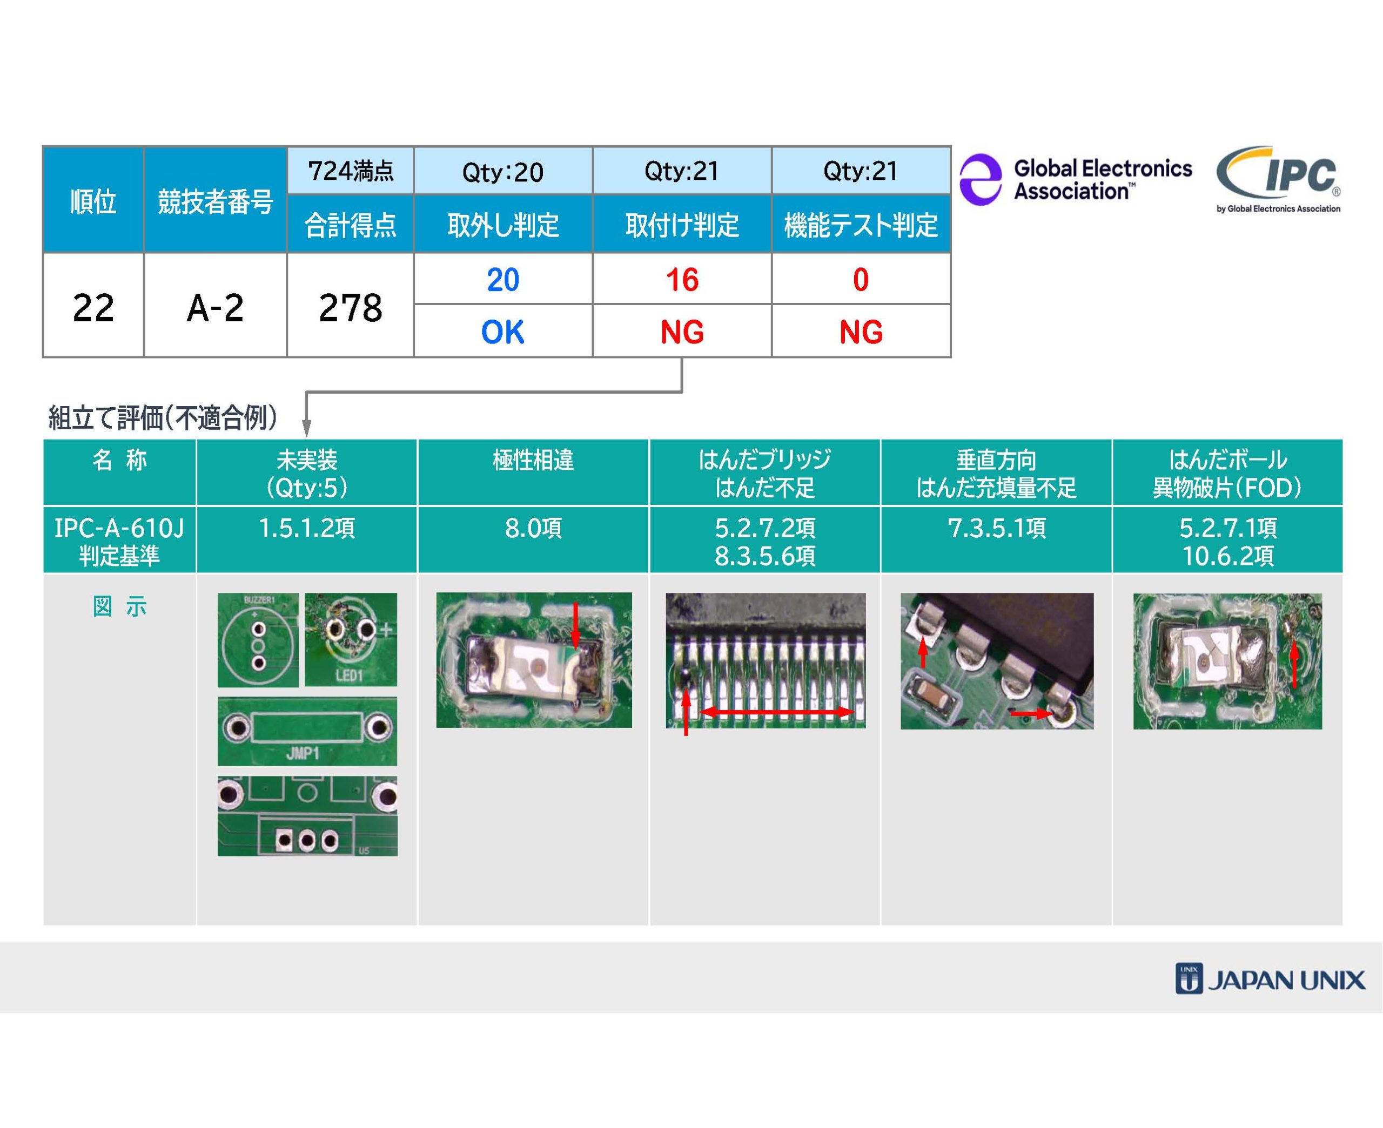
Task: Click the red NG under 取付け判定
Action: point(682,332)
